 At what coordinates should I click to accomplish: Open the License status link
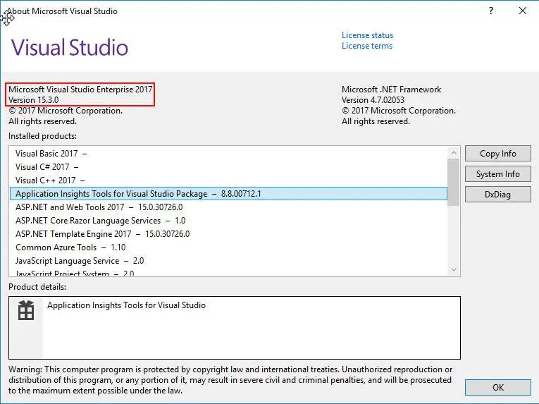tap(367, 35)
